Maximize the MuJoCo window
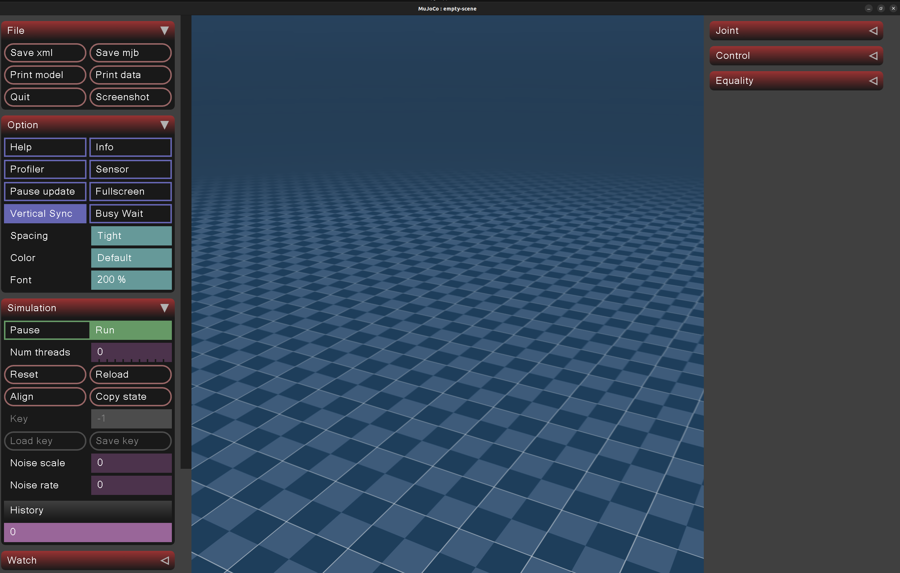Viewport: 900px width, 573px height. click(881, 9)
